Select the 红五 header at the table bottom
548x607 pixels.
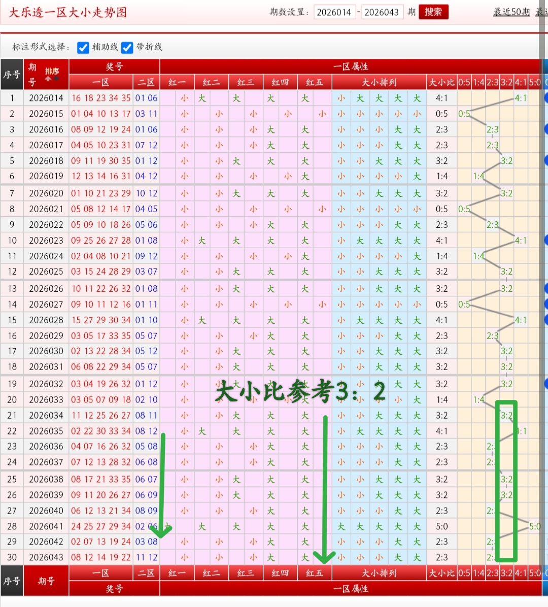pos(314,572)
